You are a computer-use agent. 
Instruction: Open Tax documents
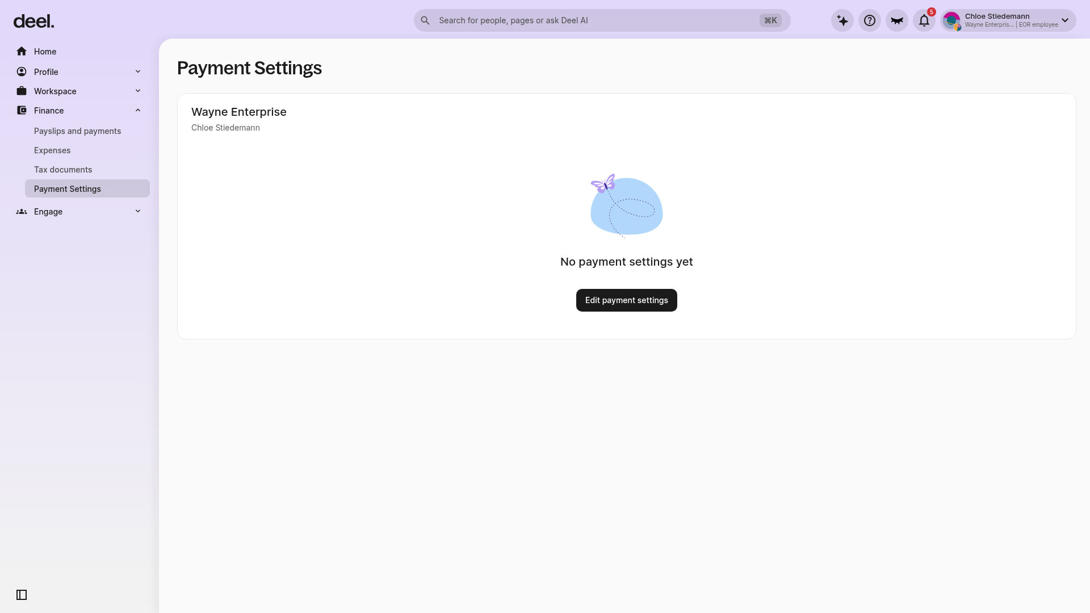(87, 170)
